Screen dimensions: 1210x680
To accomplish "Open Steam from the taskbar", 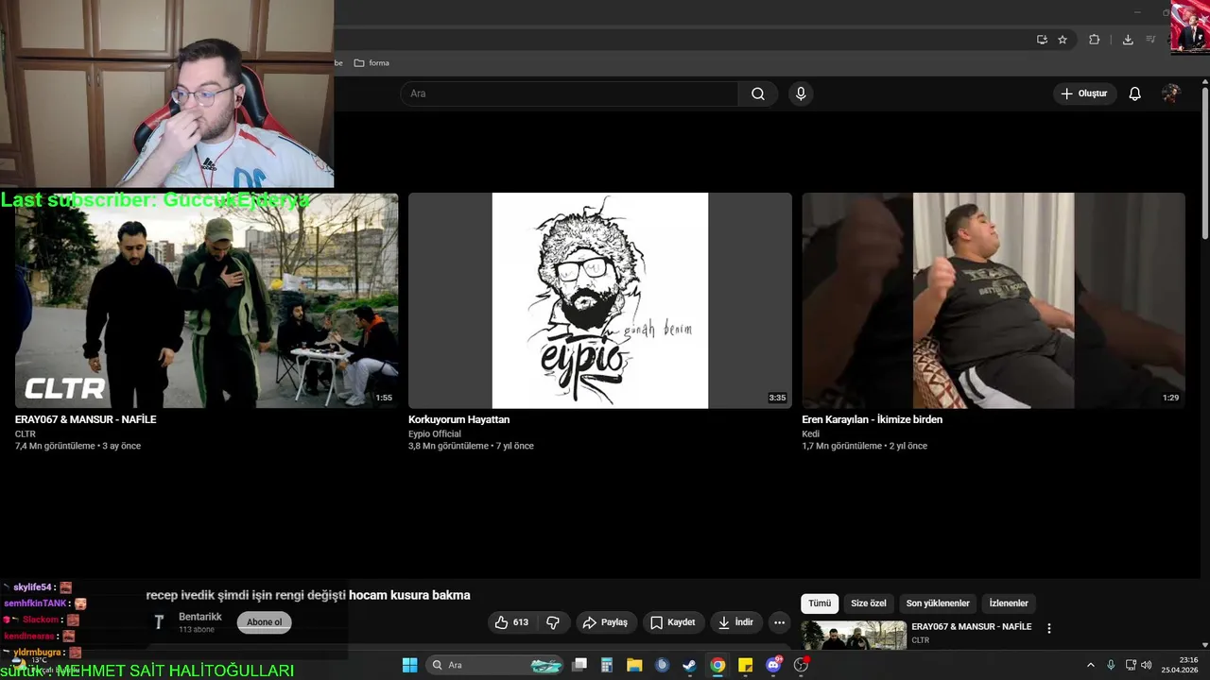I will pyautogui.click(x=690, y=665).
